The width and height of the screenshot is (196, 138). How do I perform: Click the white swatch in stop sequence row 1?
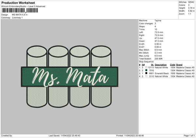pos(146,67)
